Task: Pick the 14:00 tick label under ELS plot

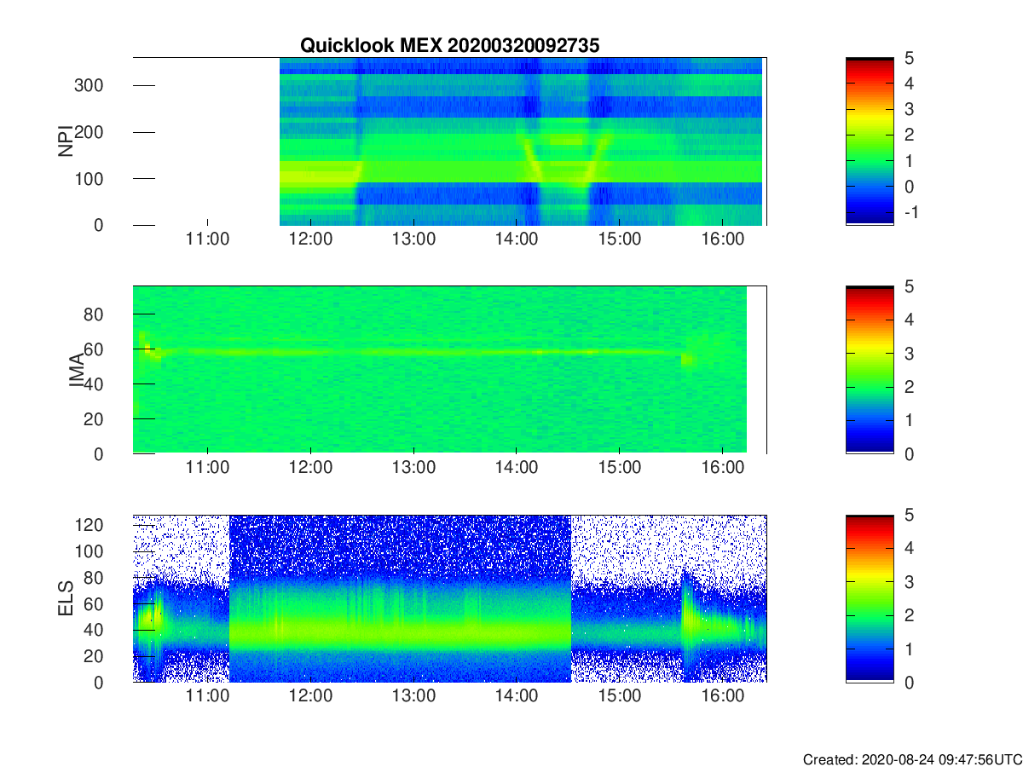Action: coord(517,696)
